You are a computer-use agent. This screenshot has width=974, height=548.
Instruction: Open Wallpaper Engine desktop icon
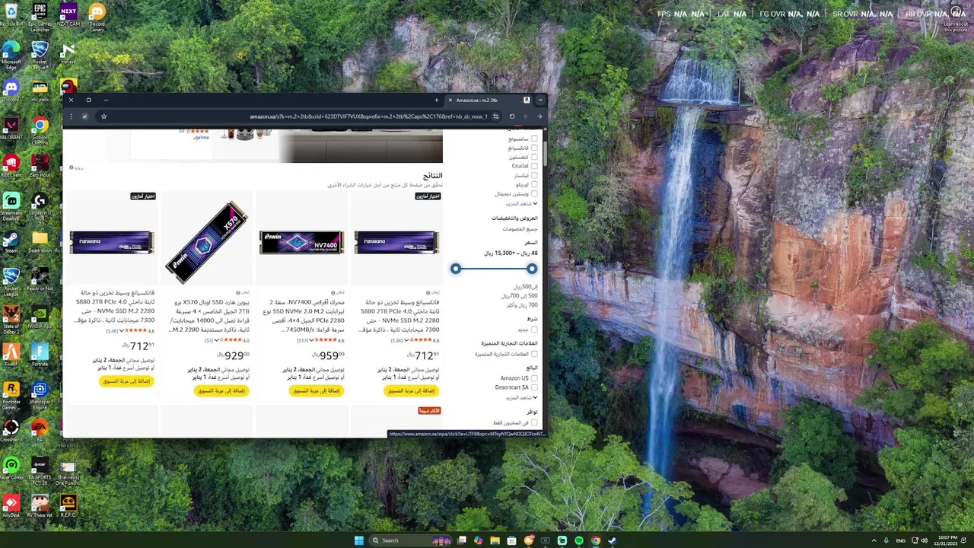(40, 396)
